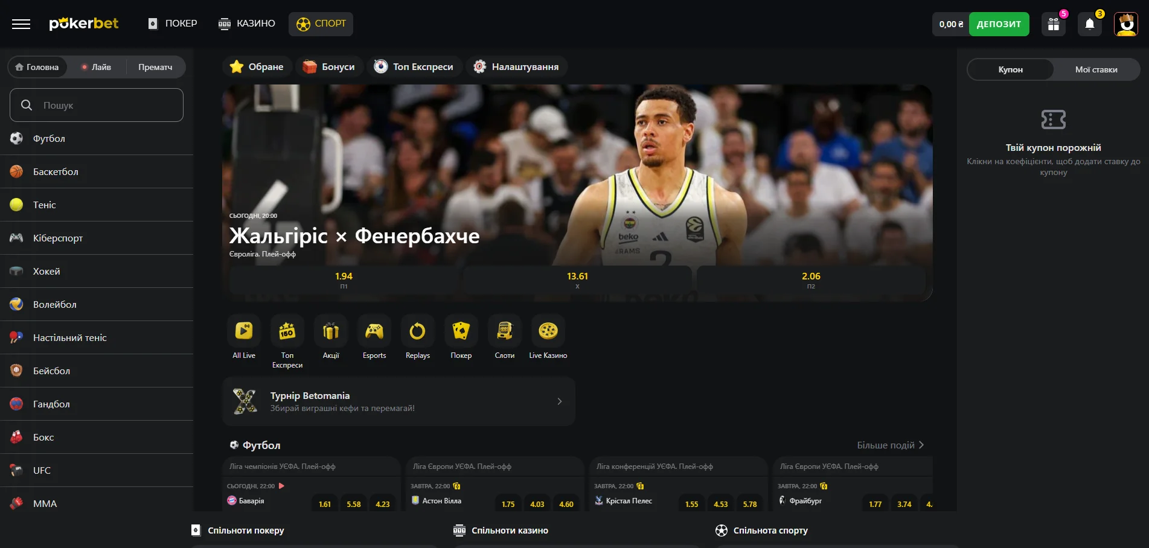Open Ліга чемпіонів УЄФА. Плей-офф league
The image size is (1149, 548).
[283, 467]
